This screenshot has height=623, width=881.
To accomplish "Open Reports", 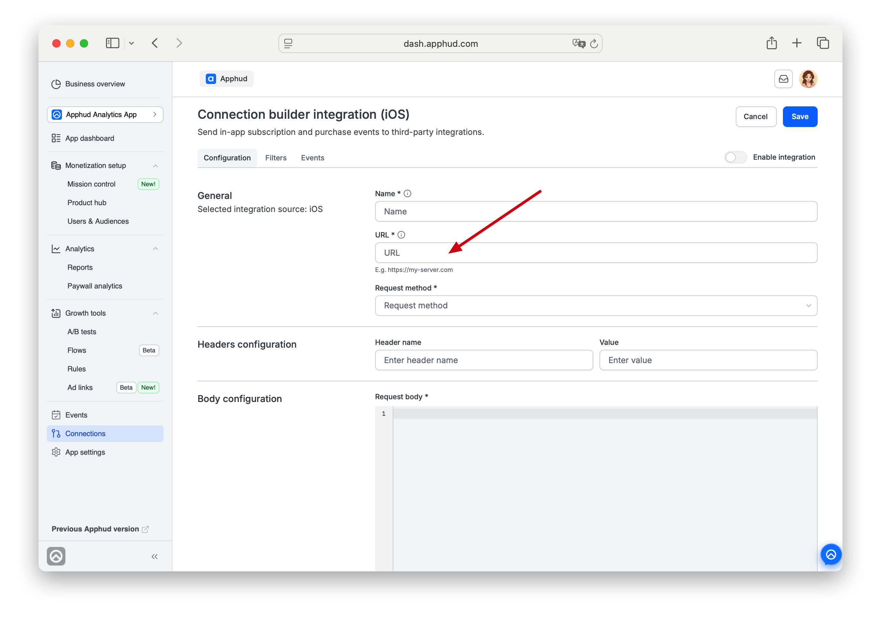I will 80,267.
